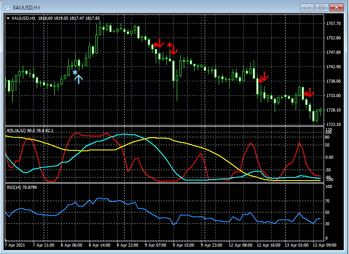This screenshot has width=349, height=254.
Task: Click the 1757.70 price axis label
Action: 334,24
